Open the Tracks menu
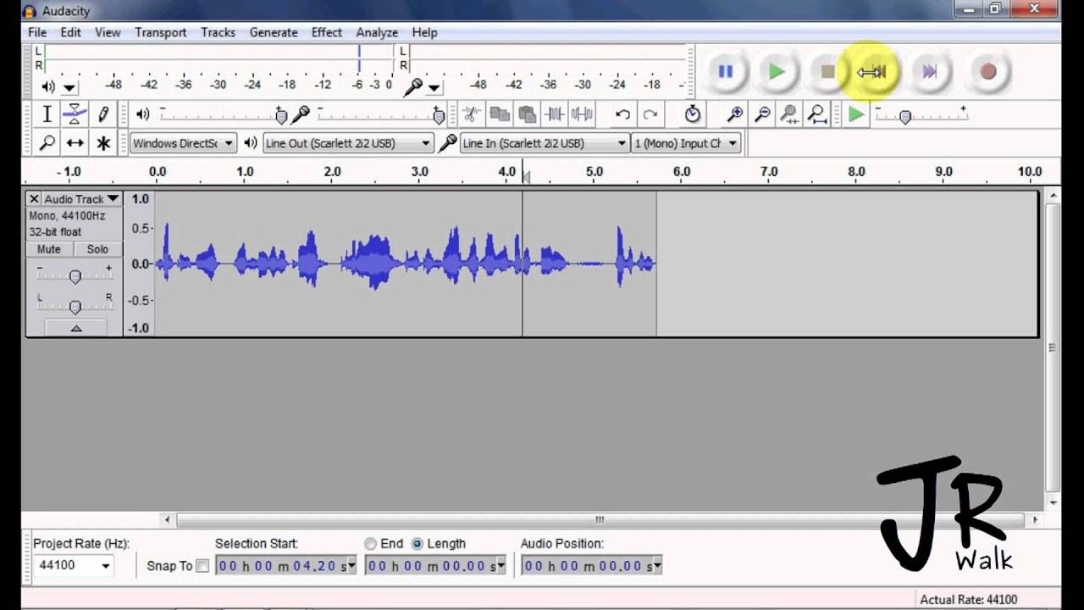The width and height of the screenshot is (1084, 610). pyautogui.click(x=218, y=32)
